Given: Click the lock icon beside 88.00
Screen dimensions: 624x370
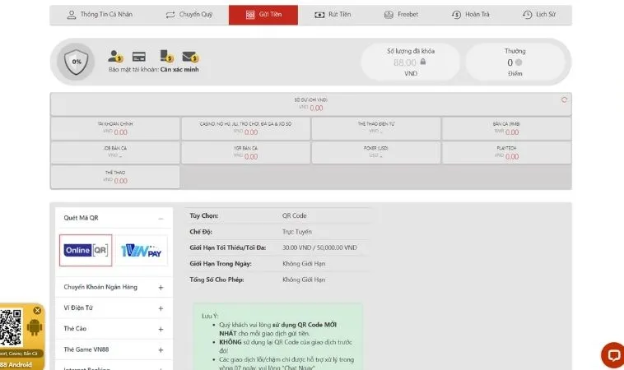Looking at the screenshot, I should 423,62.
